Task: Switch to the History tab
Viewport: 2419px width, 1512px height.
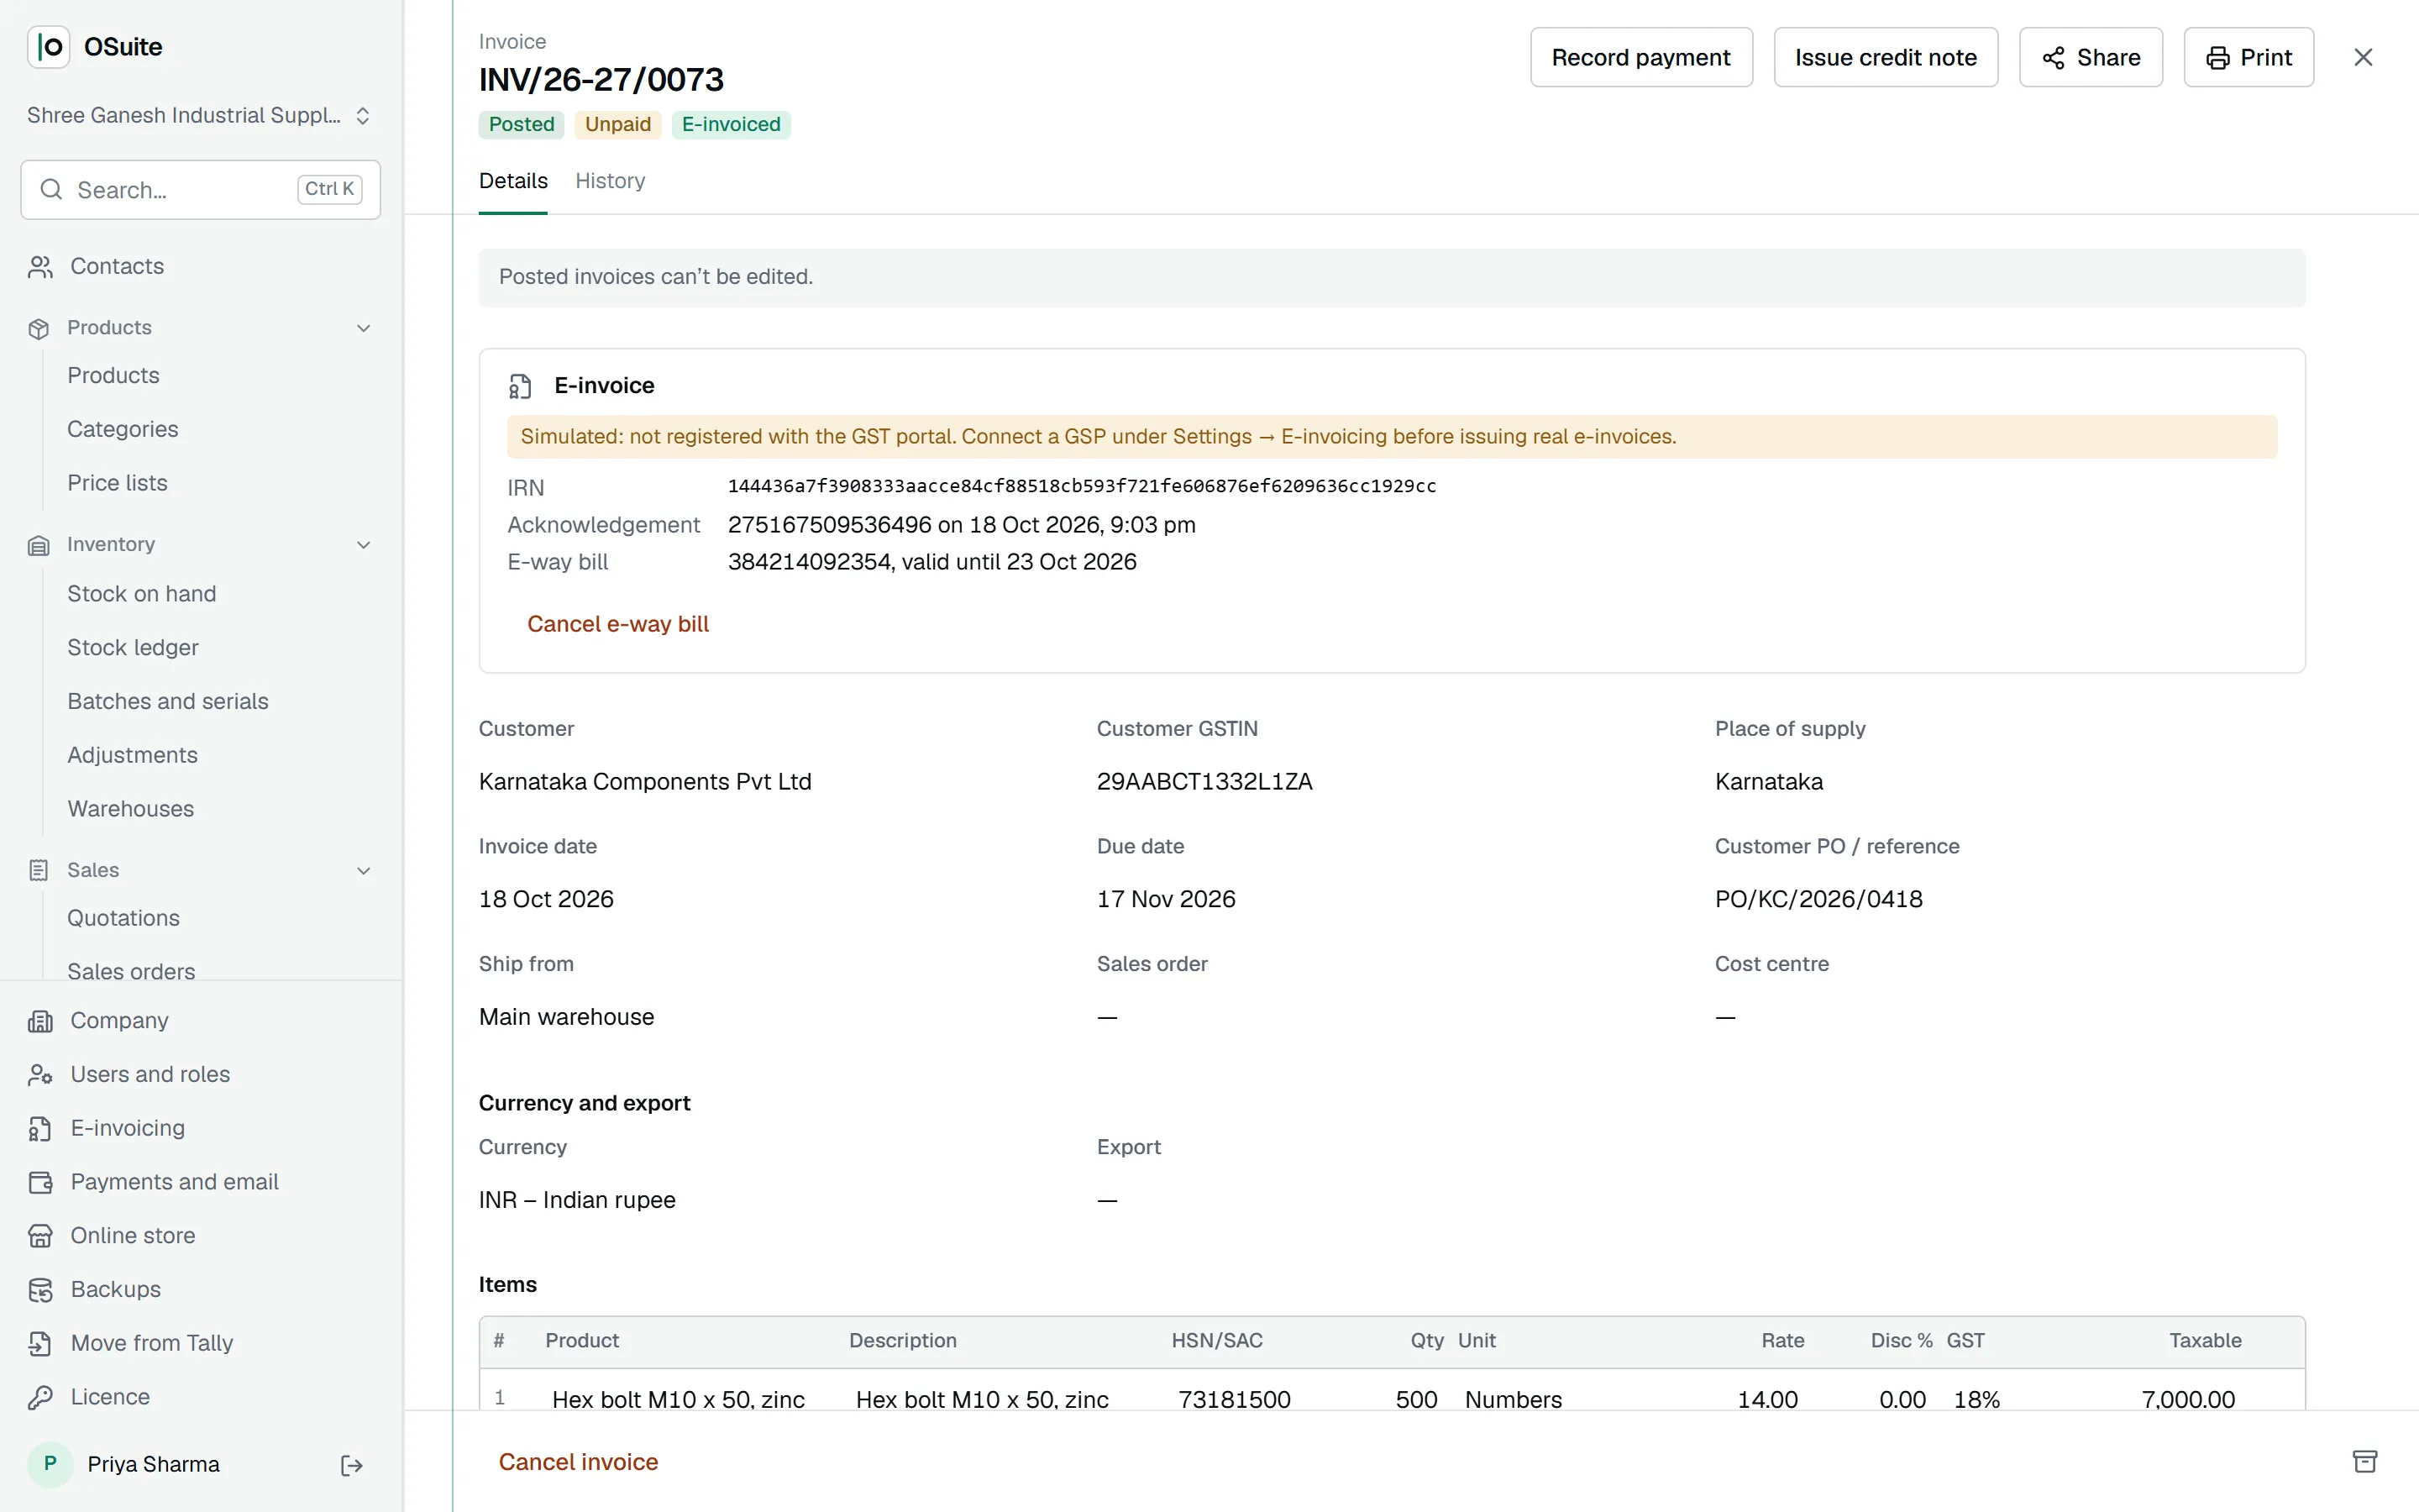Action: [610, 181]
